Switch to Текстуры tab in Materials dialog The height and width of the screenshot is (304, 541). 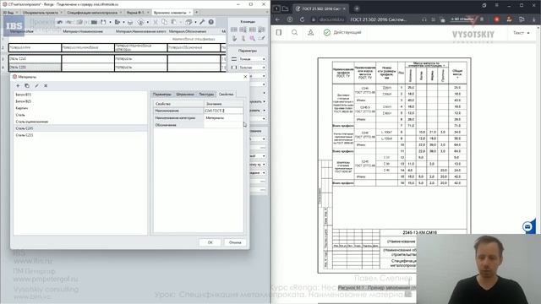(206, 94)
